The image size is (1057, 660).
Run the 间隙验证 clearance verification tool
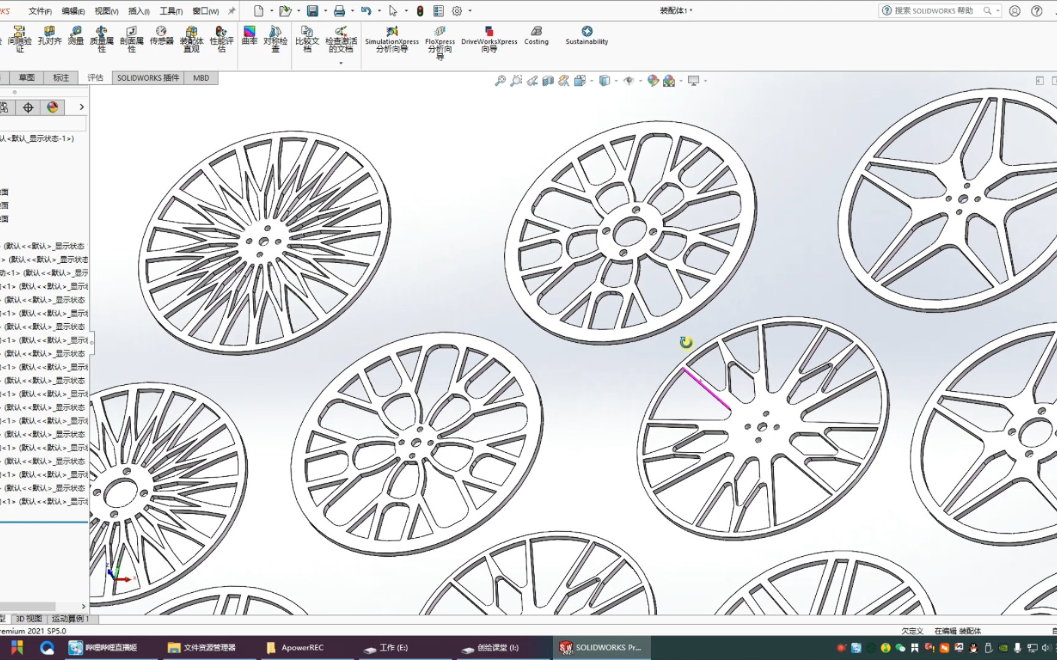(x=20, y=38)
